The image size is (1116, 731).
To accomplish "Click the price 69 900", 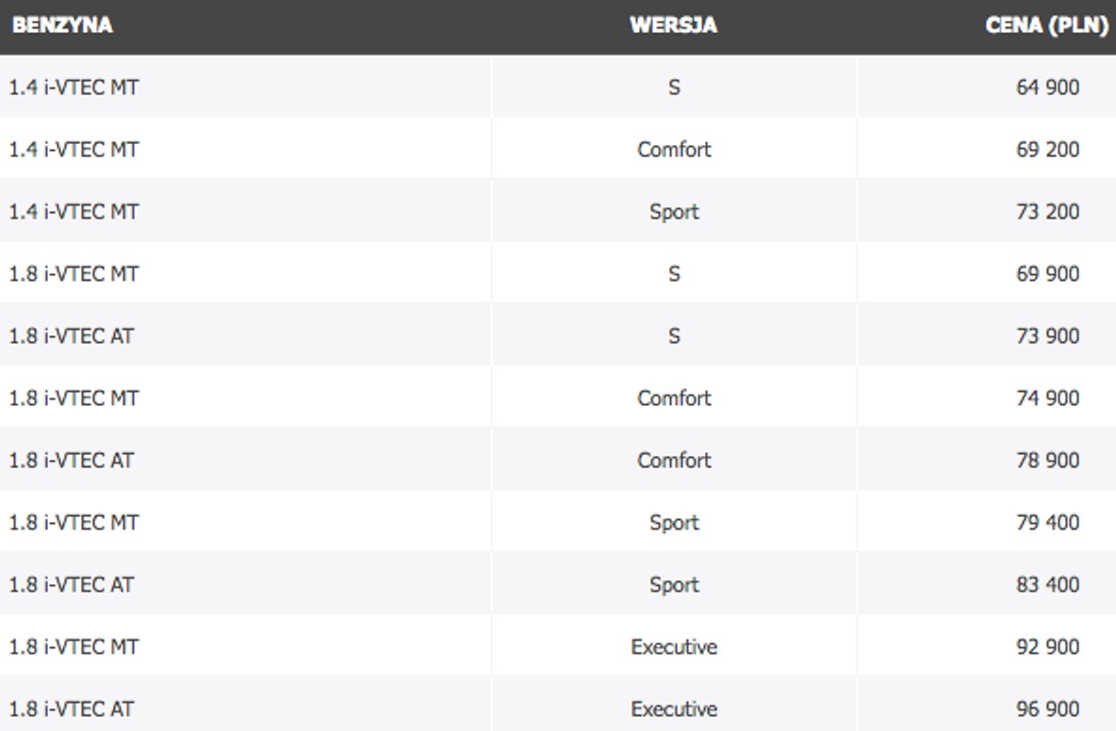I will (1048, 274).
